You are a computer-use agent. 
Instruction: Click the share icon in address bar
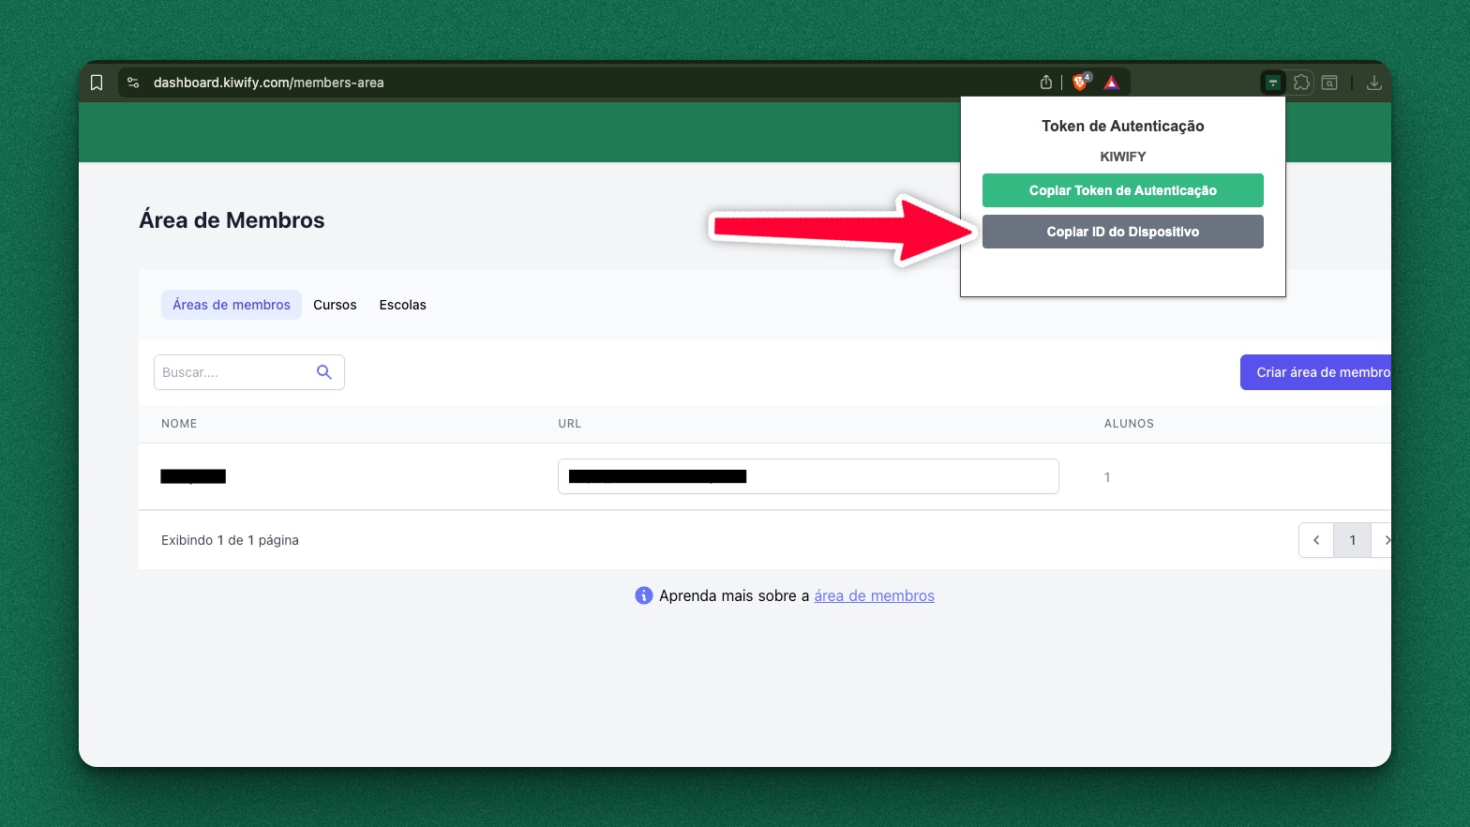click(x=1046, y=83)
